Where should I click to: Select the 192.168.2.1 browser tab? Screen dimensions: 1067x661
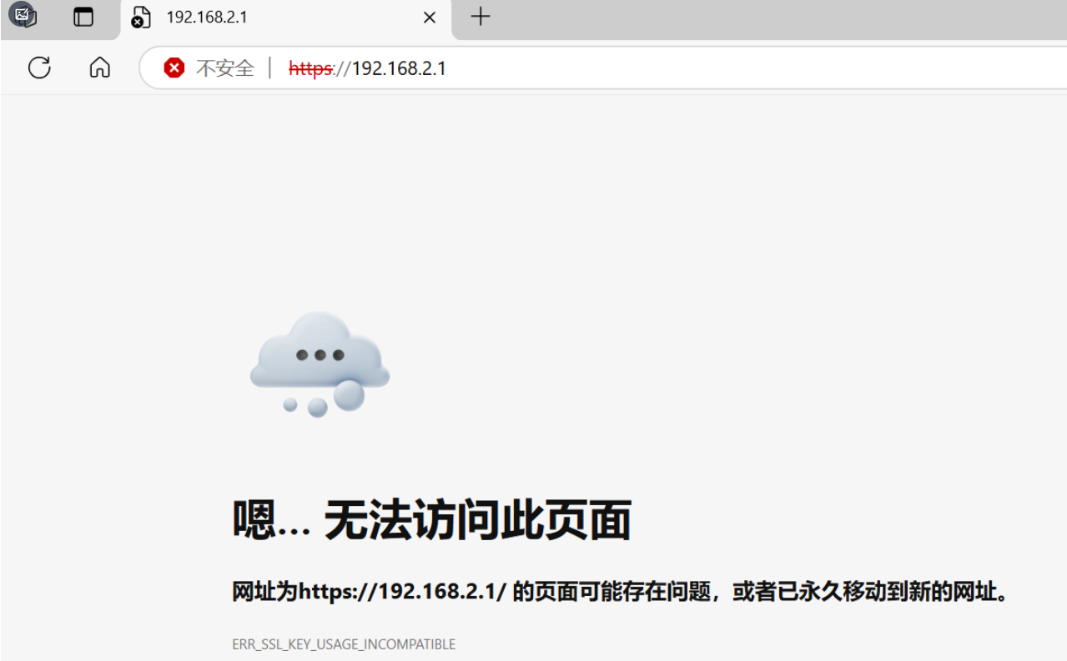tap(250, 17)
